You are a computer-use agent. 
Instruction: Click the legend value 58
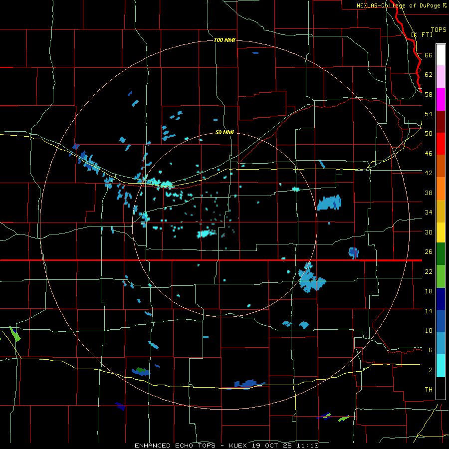[x=429, y=94]
